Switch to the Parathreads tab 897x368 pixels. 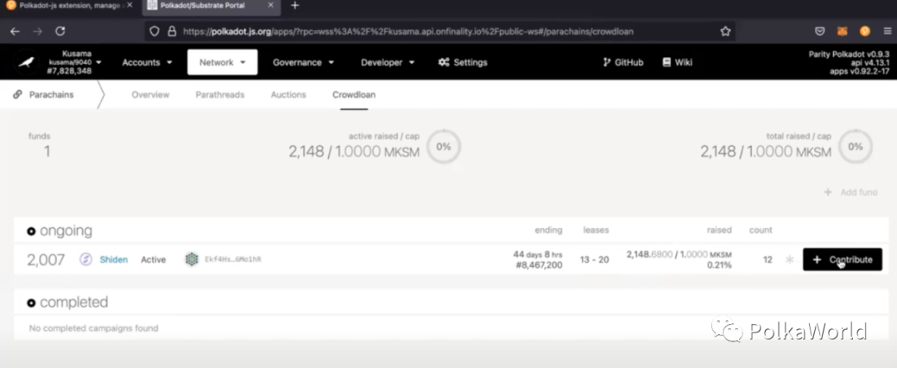click(219, 94)
